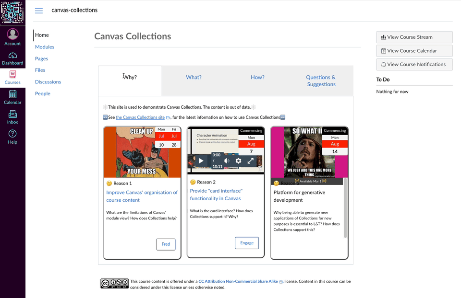Click the canvas-collections breadcrumb title
461x298 pixels.
[x=74, y=10]
